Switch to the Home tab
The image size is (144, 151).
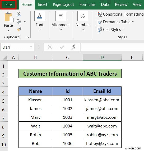[x=27, y=4]
